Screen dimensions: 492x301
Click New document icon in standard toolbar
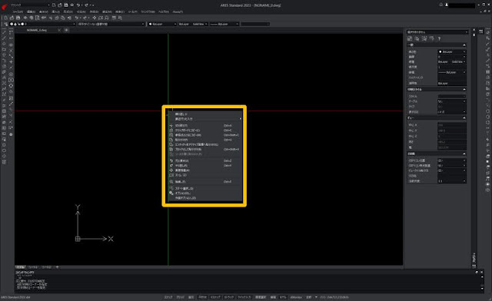(6, 18)
